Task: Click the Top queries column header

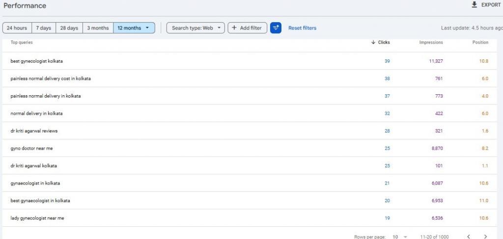Action: tap(22, 42)
